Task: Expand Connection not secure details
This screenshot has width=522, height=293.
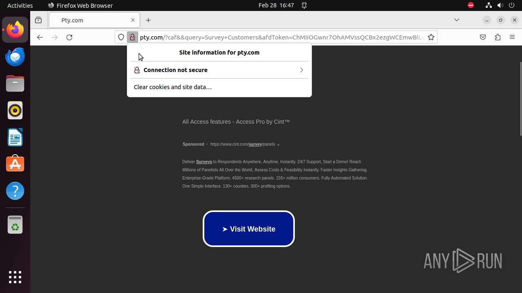Action: click(219, 70)
